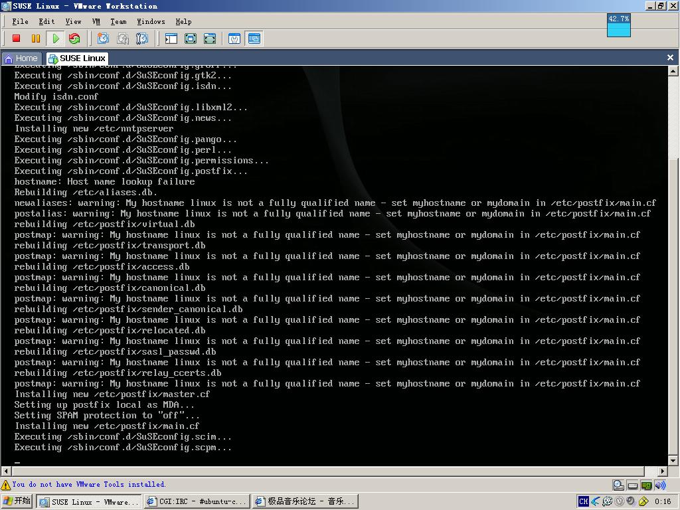The height and width of the screenshot is (510, 680).
Task: Click the horizontal scrollbar left arrow
Action: point(5,471)
